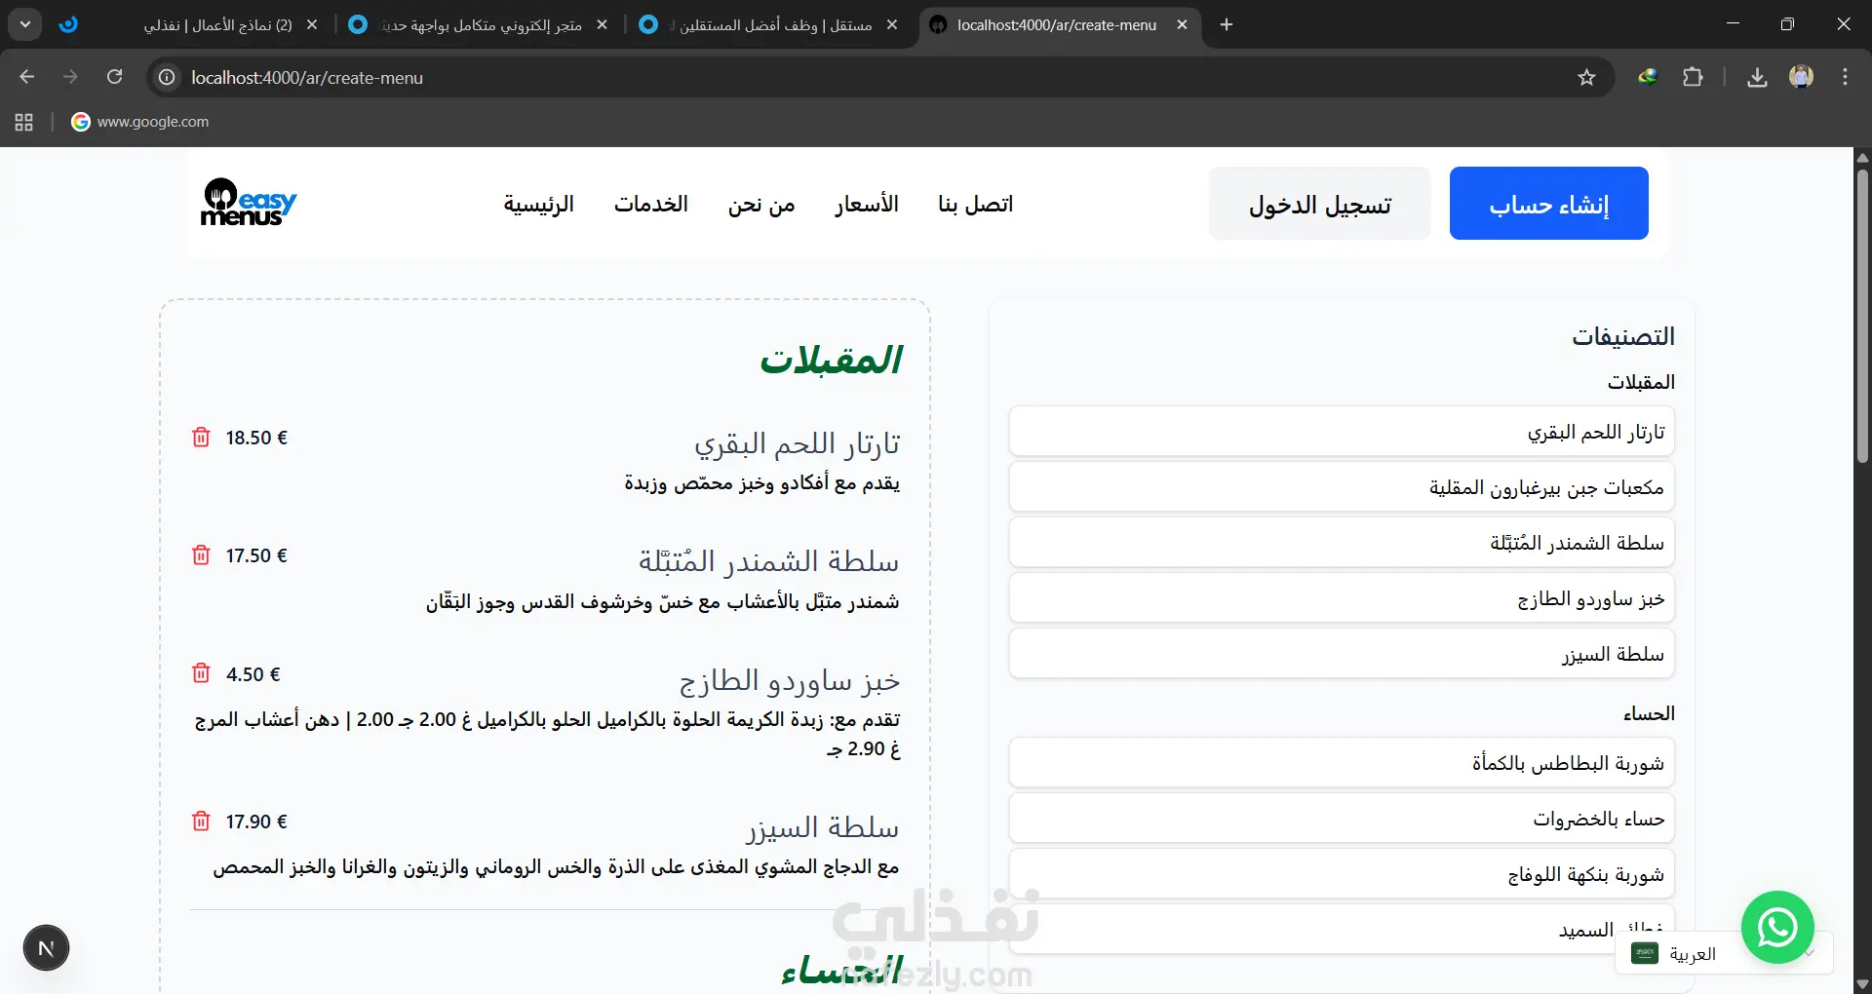
Task: Select تارتار اللحم البقري in the categories list
Action: tap(1342, 432)
